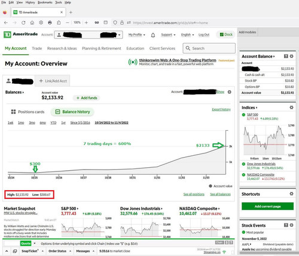Click the Firefox logo icon
This screenshot has height=256, width=299.
[x=5, y=13]
